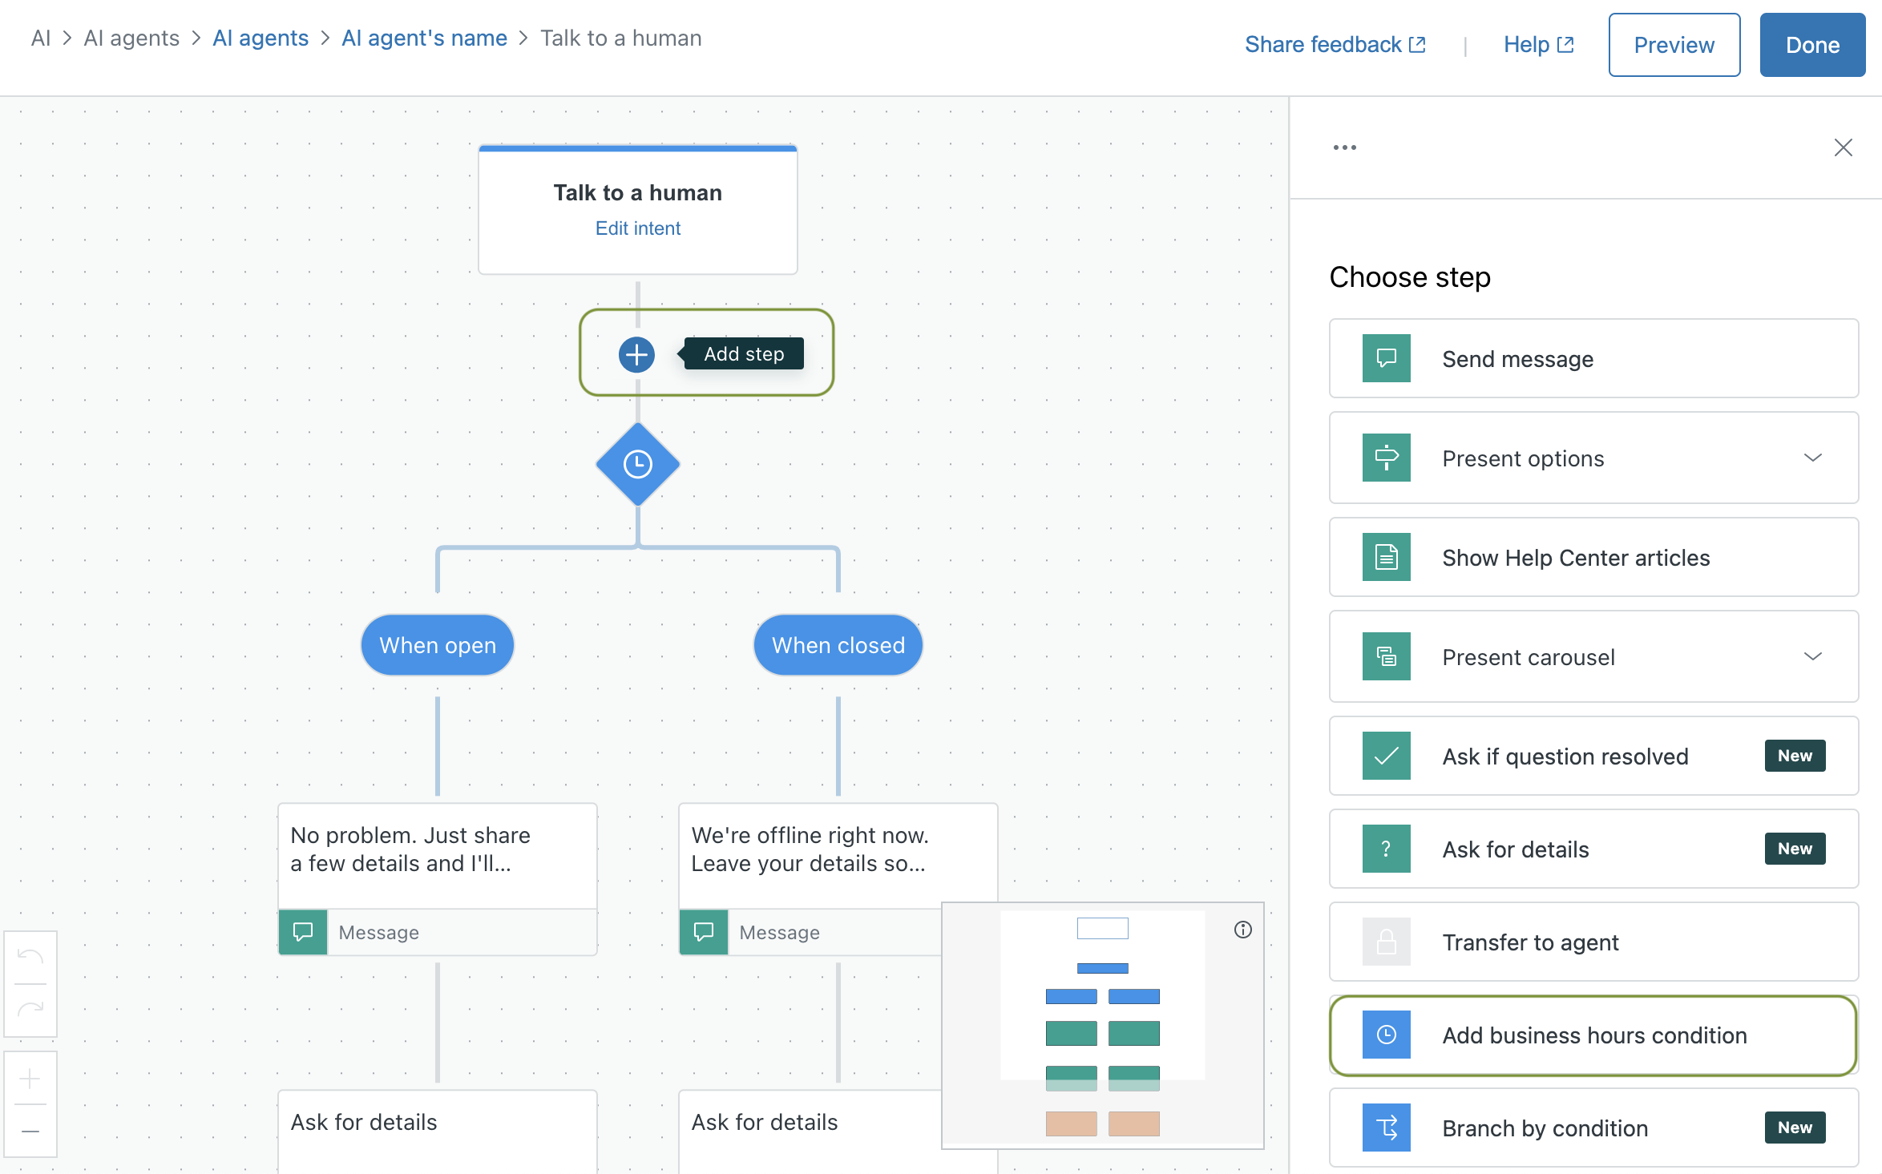Zoom in with the canvas plus button
The image size is (1882, 1174).
(30, 1079)
